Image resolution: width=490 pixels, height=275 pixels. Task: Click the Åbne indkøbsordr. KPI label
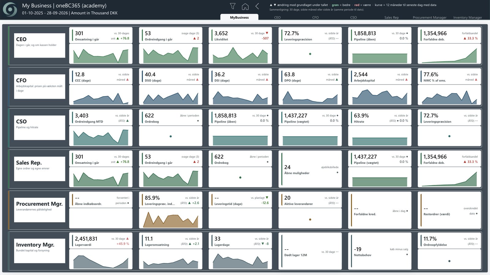tap(88, 204)
